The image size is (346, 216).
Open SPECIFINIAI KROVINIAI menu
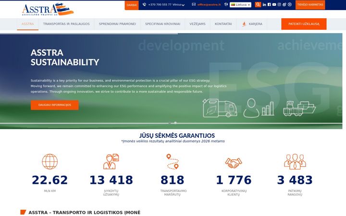pyautogui.click(x=162, y=24)
